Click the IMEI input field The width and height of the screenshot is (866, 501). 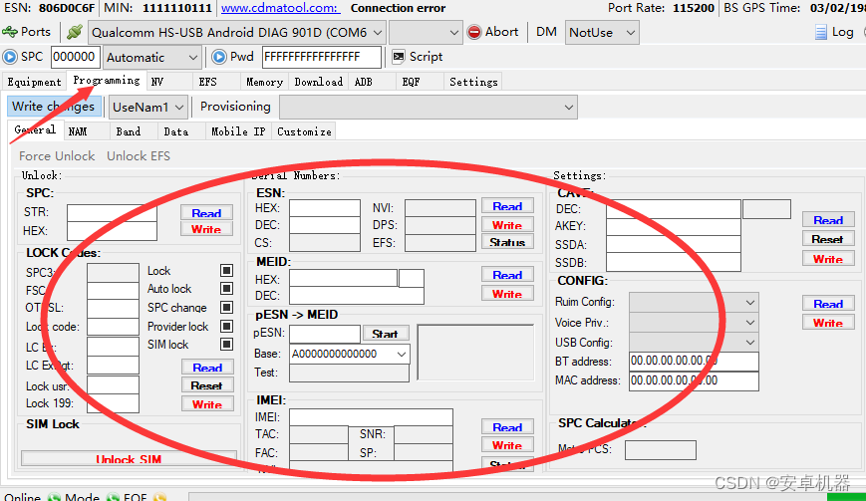[x=371, y=417]
